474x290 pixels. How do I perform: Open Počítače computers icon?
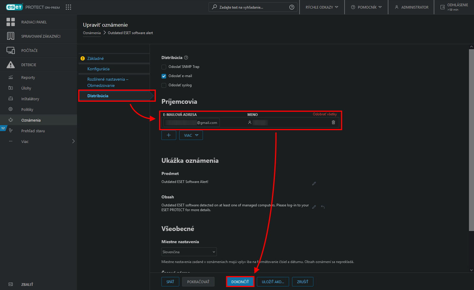click(11, 50)
